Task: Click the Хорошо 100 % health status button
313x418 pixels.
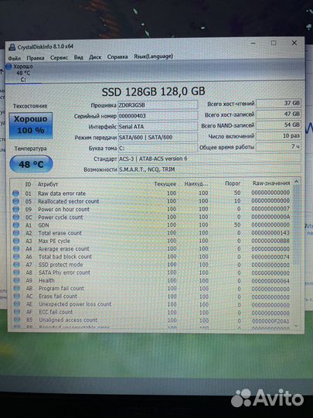Action: [x=31, y=125]
